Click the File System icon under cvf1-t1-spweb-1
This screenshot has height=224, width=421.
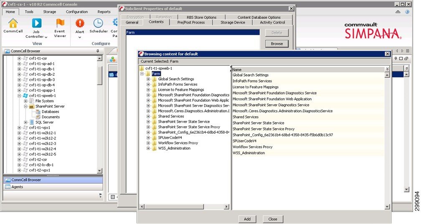[32, 101]
